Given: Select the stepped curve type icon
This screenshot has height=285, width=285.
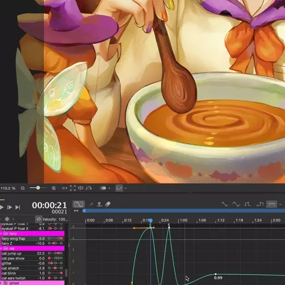Looking at the screenshot, I should pyautogui.click(x=247, y=204).
